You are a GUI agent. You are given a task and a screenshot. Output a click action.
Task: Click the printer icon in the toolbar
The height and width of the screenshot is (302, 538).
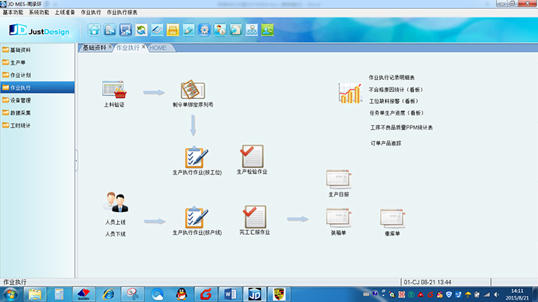(173, 30)
